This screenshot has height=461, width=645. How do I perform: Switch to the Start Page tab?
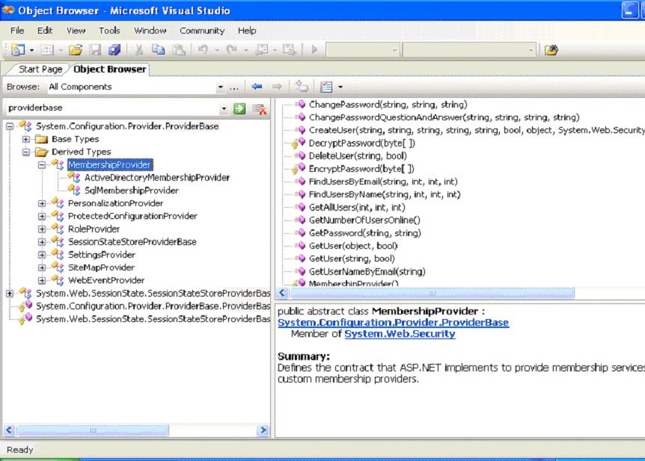click(x=40, y=69)
